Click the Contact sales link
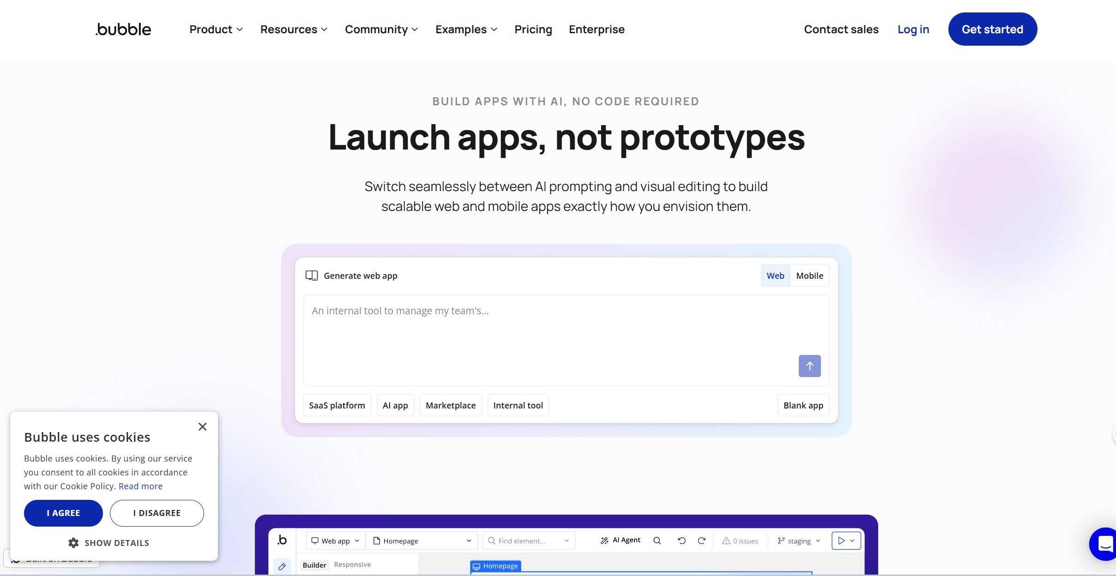The height and width of the screenshot is (576, 1116). tap(841, 29)
